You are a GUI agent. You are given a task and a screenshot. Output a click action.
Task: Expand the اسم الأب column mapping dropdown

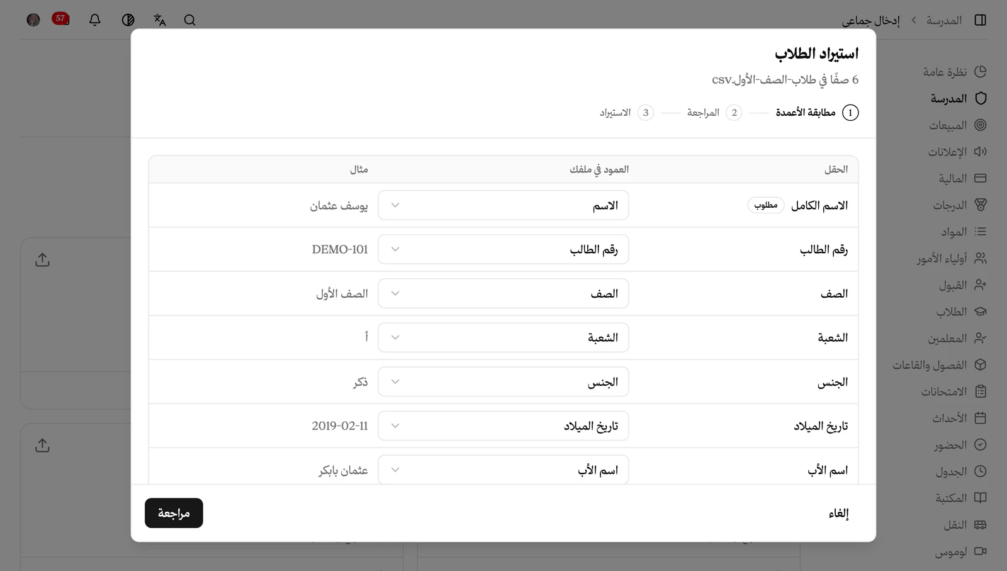tap(503, 470)
